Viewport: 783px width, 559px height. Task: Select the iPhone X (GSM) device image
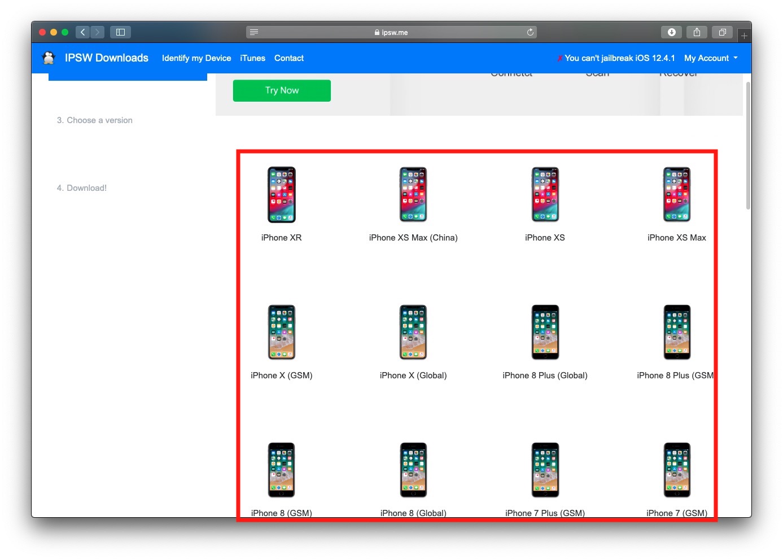click(282, 332)
